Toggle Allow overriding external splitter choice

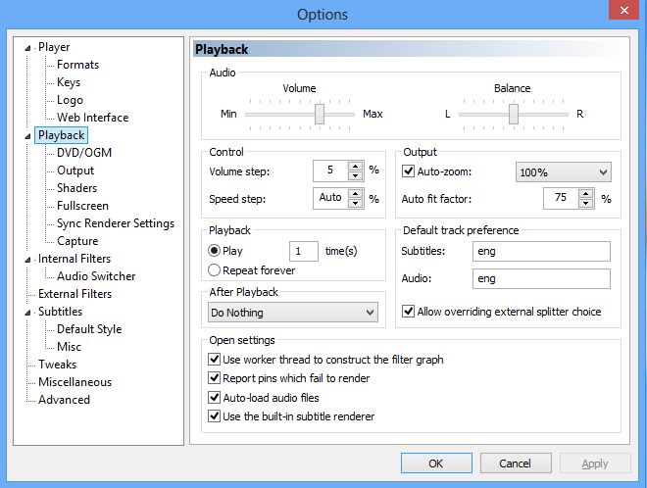[x=409, y=312]
